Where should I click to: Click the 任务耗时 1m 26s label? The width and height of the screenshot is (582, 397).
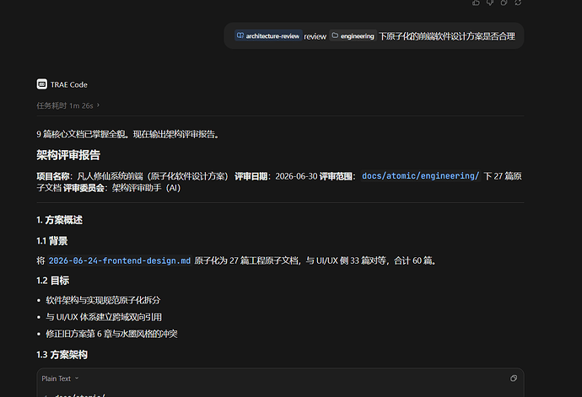(65, 105)
